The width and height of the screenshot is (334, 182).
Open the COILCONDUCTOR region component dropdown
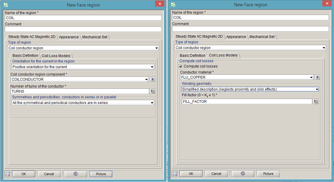coord(146,79)
